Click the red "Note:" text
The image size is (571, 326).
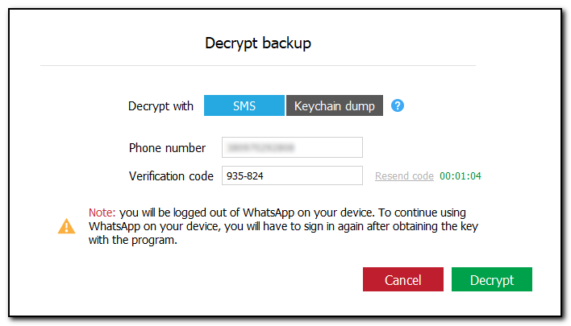[x=102, y=213]
